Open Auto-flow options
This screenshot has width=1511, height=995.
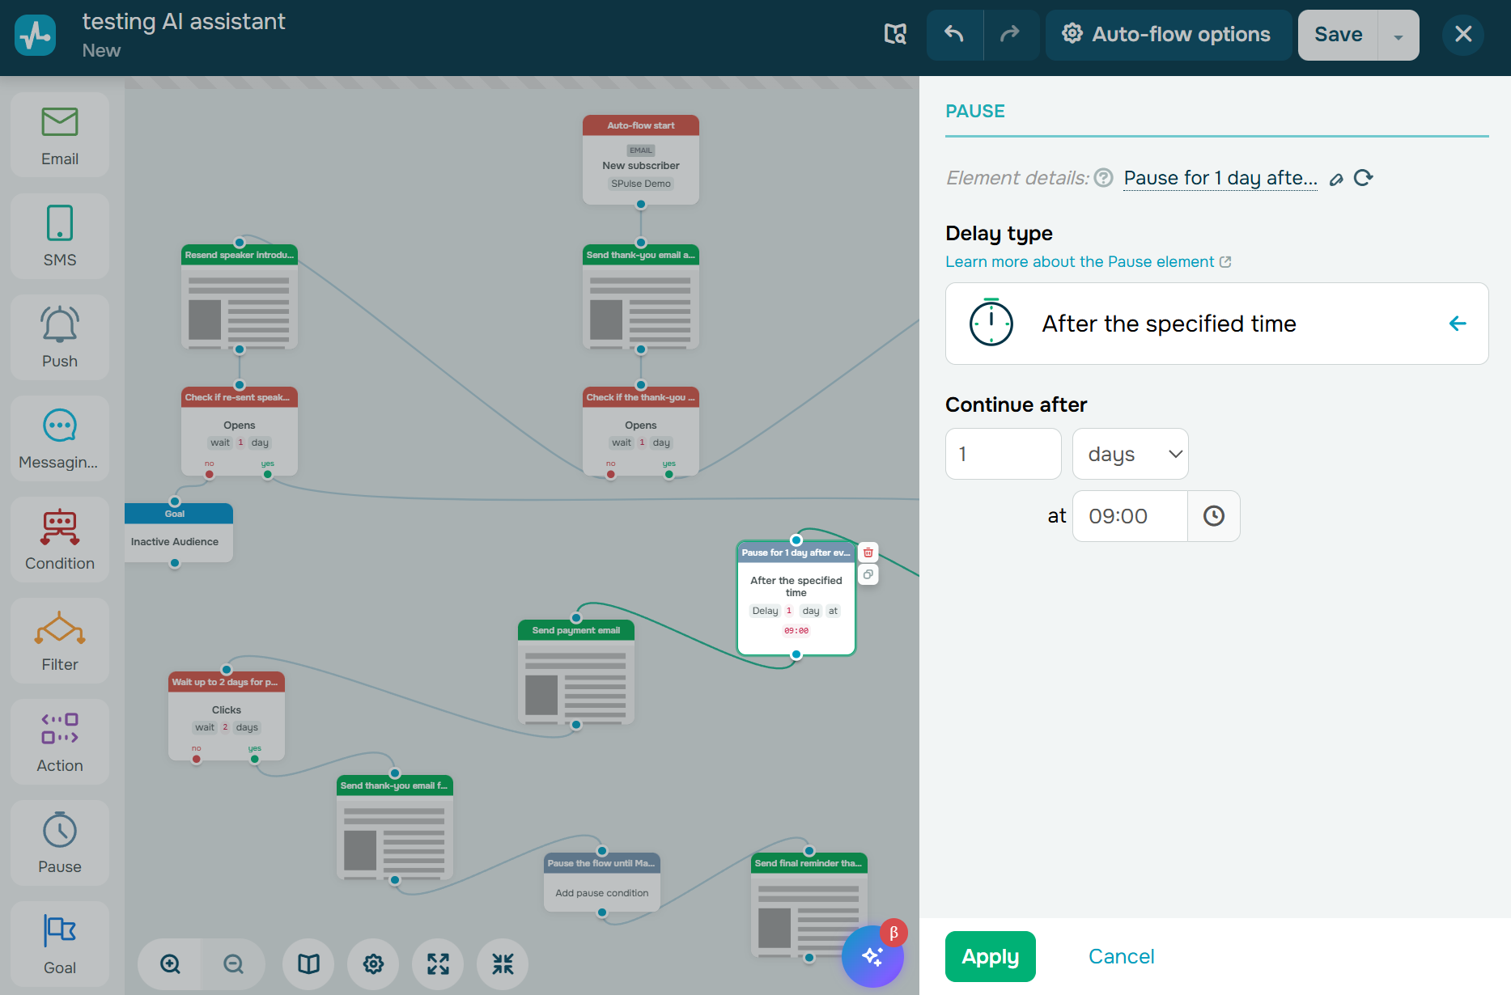click(x=1168, y=35)
